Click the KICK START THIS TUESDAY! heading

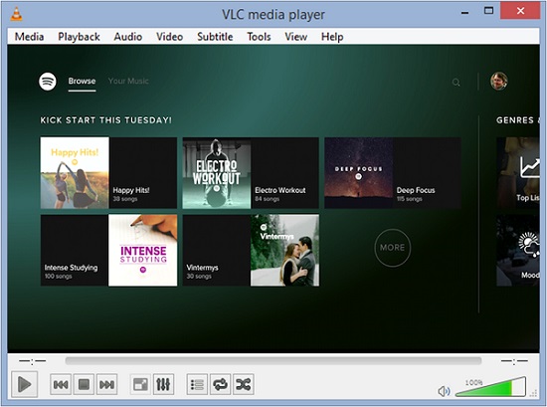[106, 120]
